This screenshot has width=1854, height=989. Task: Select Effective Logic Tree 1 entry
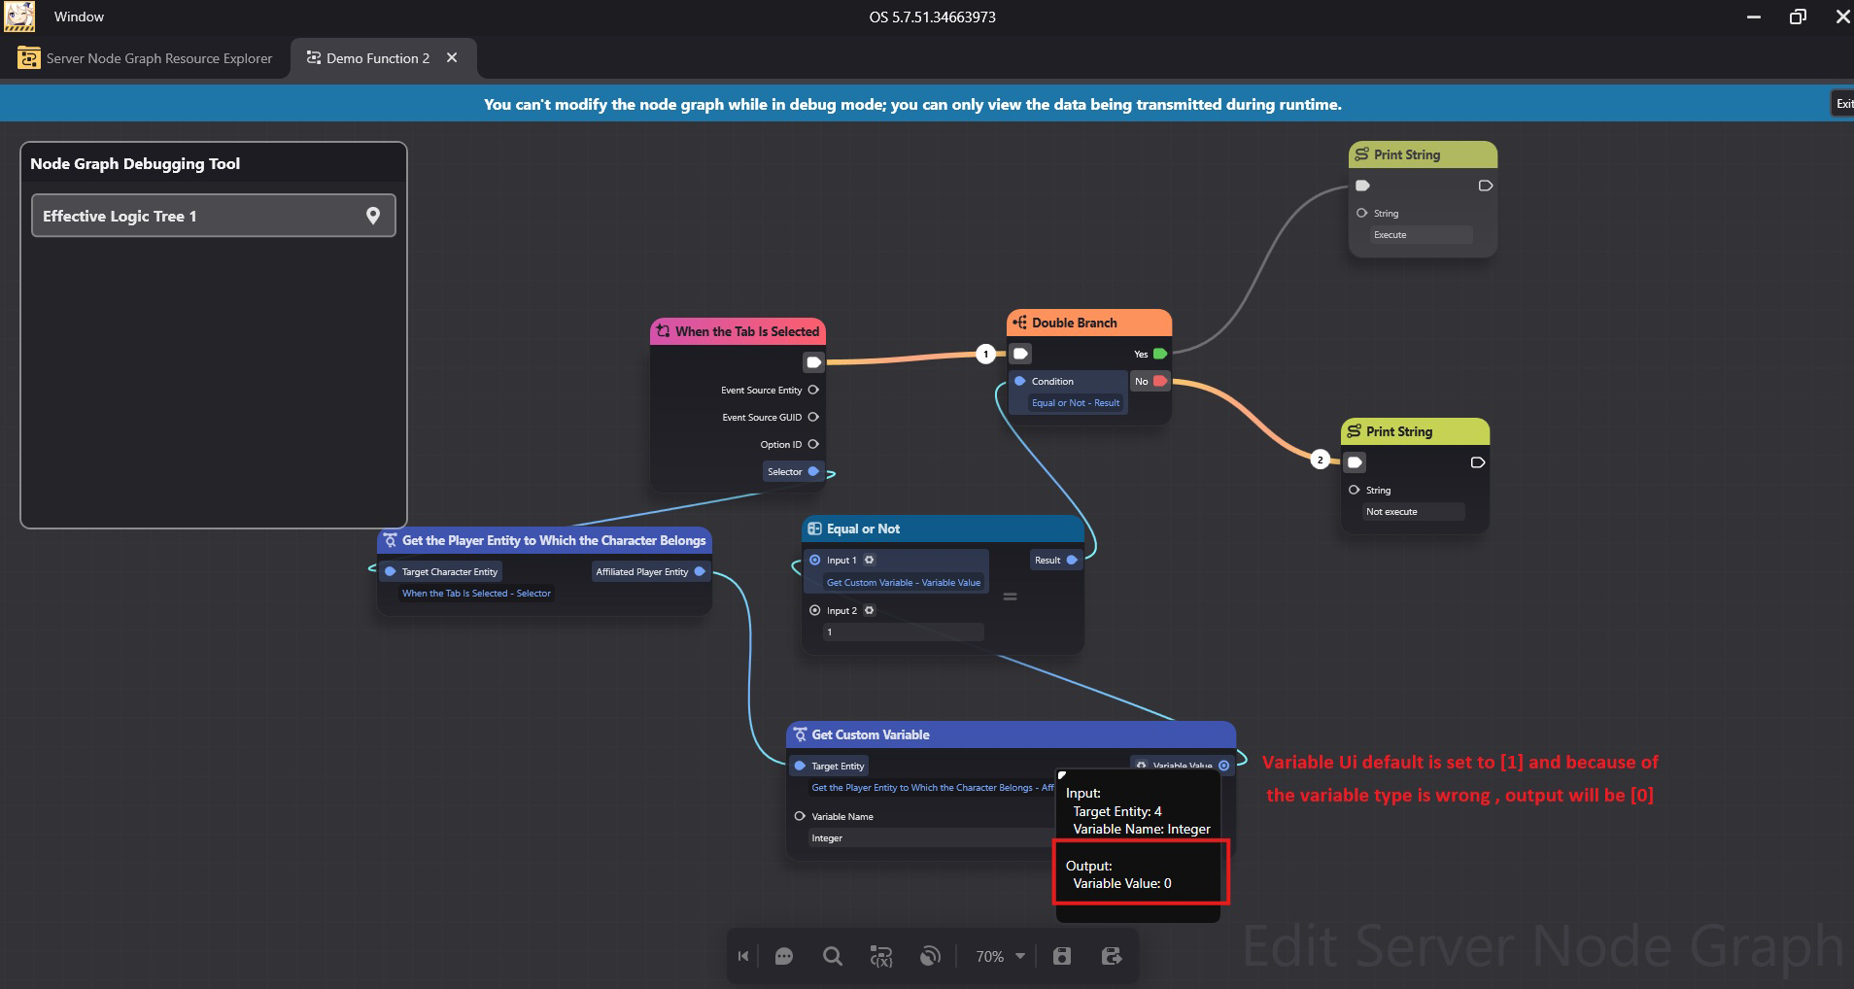click(x=194, y=216)
